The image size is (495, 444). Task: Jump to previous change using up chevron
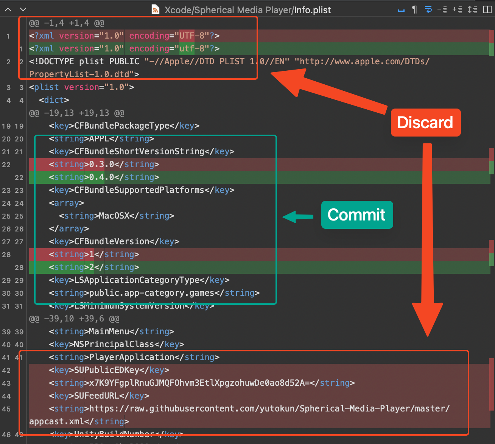(x=8, y=9)
